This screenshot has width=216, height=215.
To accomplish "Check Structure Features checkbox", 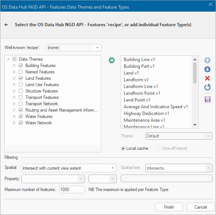I will (21, 91).
